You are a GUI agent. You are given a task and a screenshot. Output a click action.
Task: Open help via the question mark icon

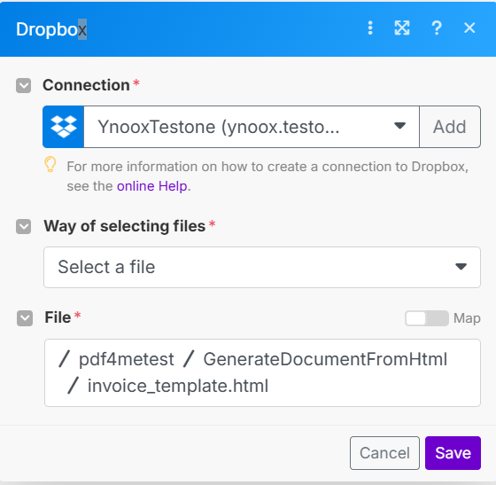coord(437,28)
